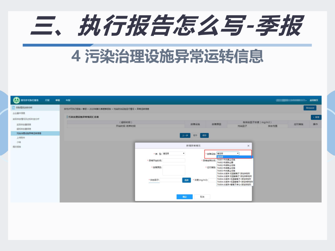Click the 暂存 button

point(195,135)
